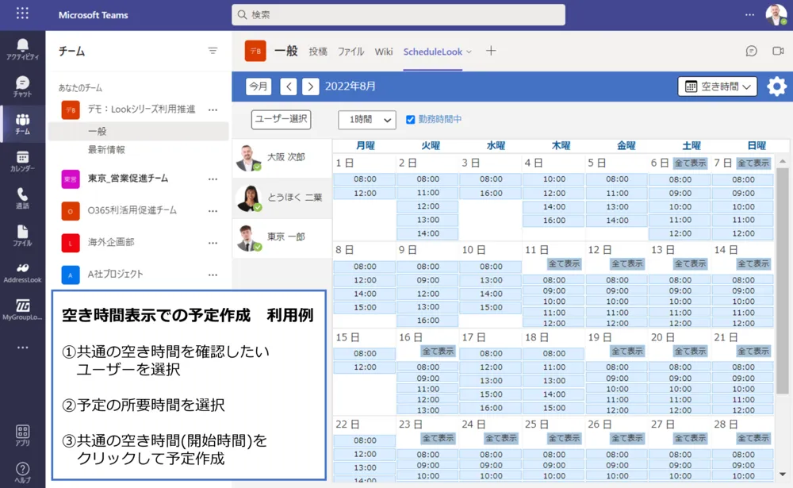The width and height of the screenshot is (793, 488).
Task: Click the scrollbar down arrow
Action: [x=783, y=475]
